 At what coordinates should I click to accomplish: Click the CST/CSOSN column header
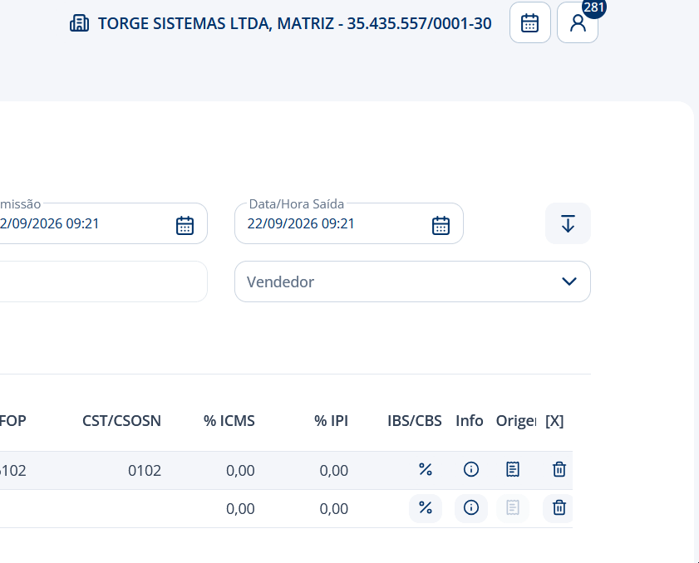(121, 421)
